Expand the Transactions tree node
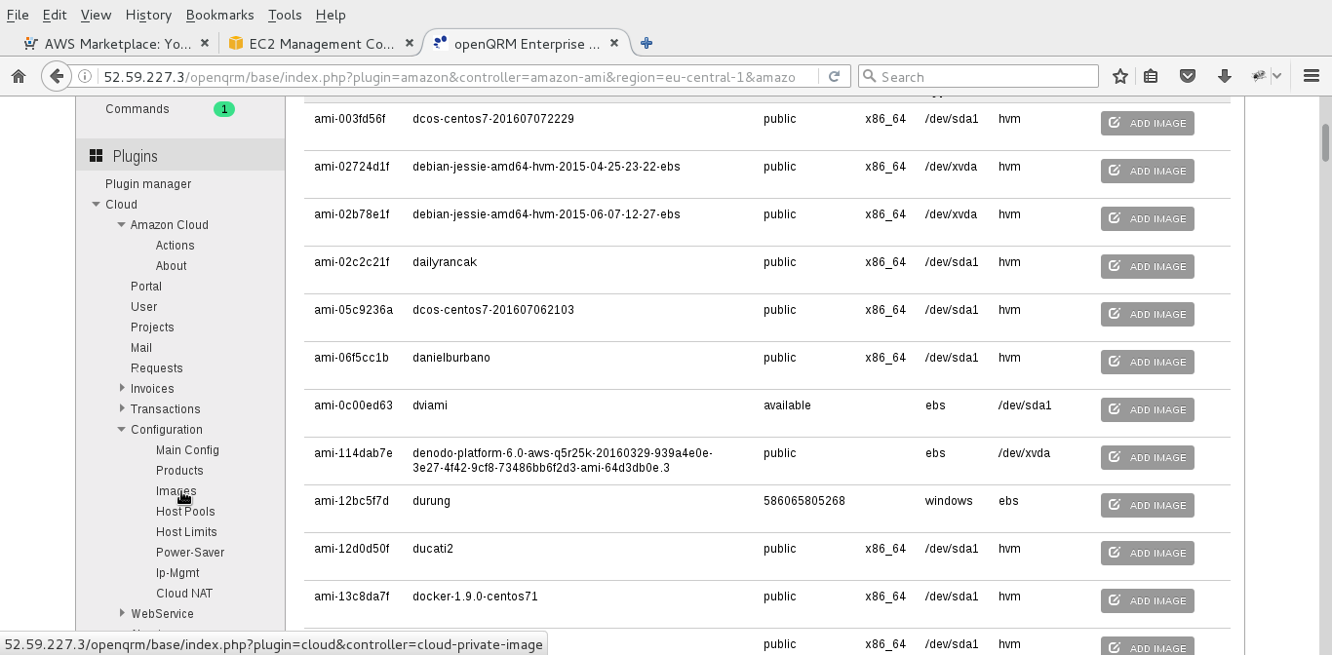The height and width of the screenshot is (655, 1332). tap(122, 408)
